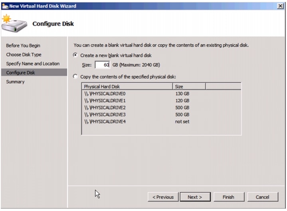Click the Previous button
Viewport: 287px width, 211px height.
click(x=163, y=197)
